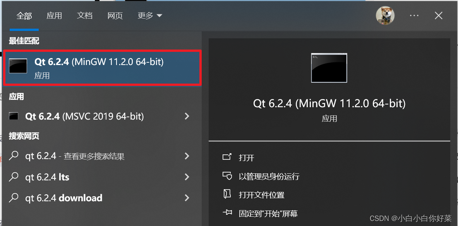Viewport: 458px width, 226px height.
Task: Open the three-dot options menu
Action: coord(414,15)
